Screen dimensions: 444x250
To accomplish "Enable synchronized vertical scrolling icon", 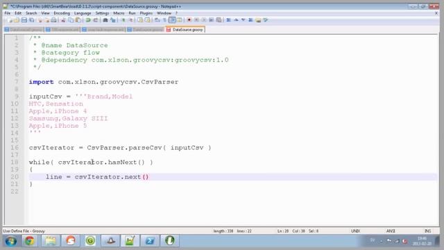I will [140, 20].
